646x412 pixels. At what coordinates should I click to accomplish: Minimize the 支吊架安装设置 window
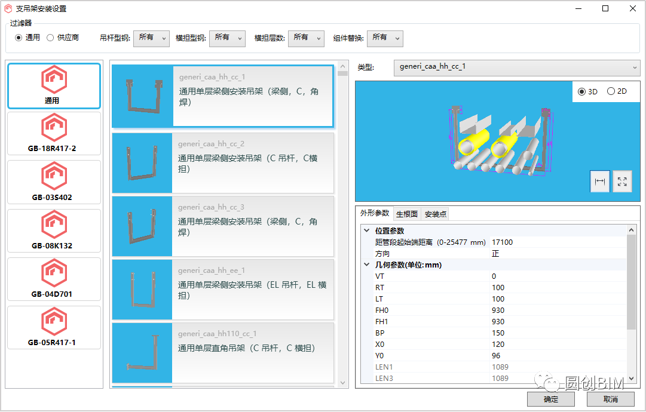pyautogui.click(x=578, y=8)
